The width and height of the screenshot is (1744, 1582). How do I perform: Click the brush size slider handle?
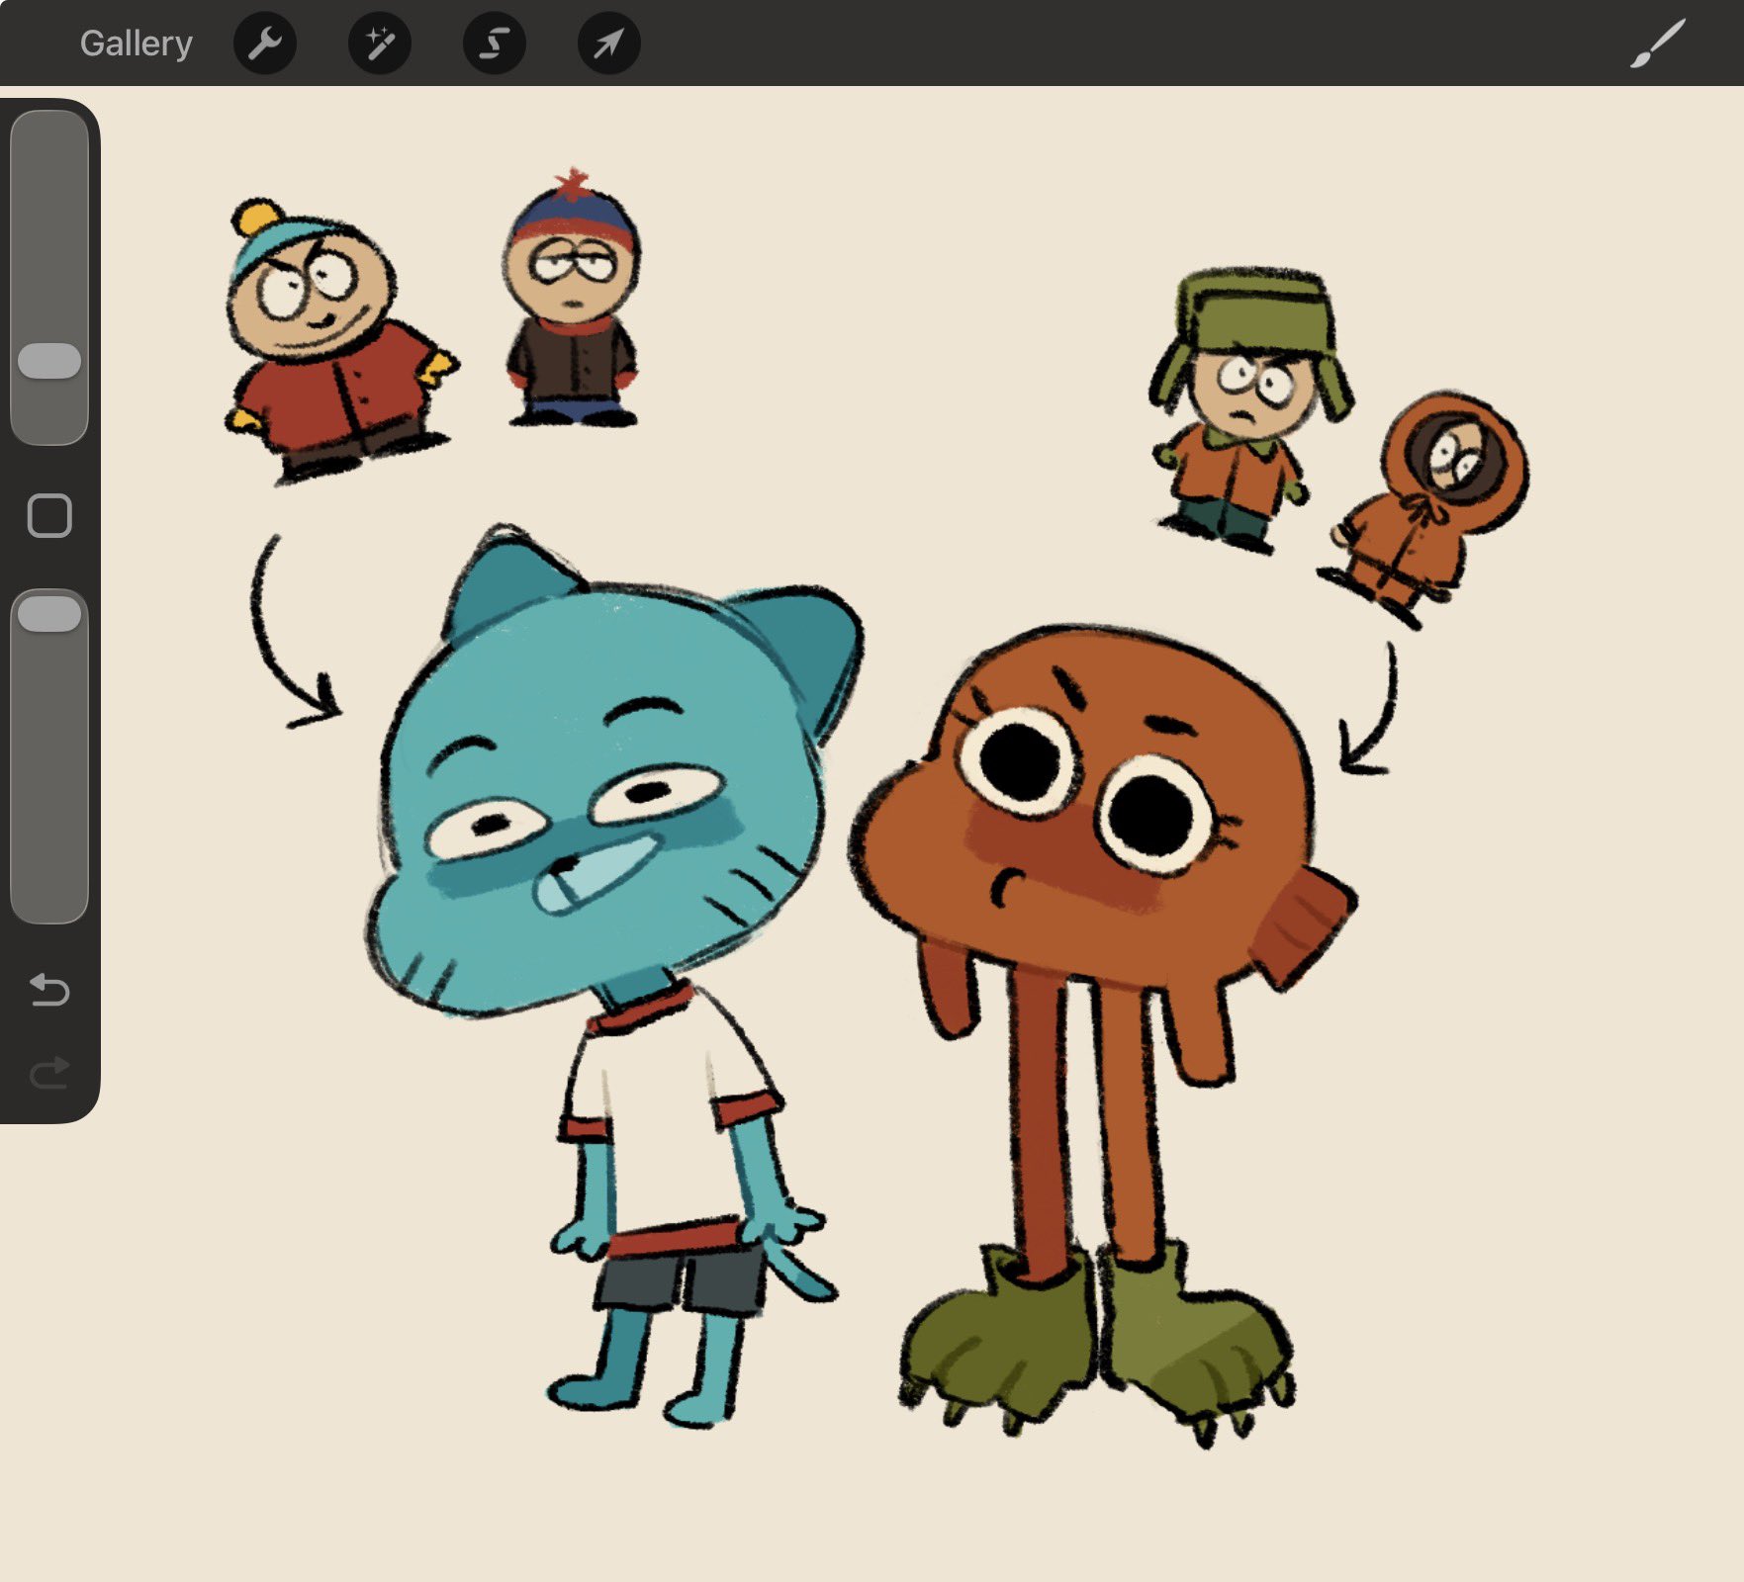[x=49, y=361]
